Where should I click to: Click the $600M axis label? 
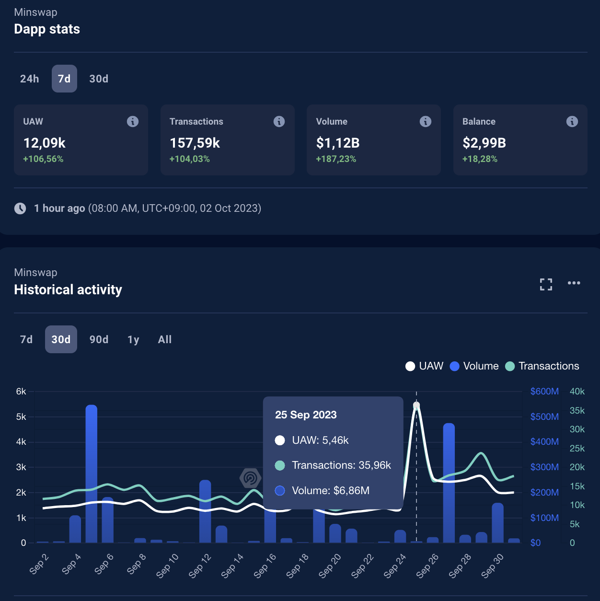pyautogui.click(x=544, y=392)
